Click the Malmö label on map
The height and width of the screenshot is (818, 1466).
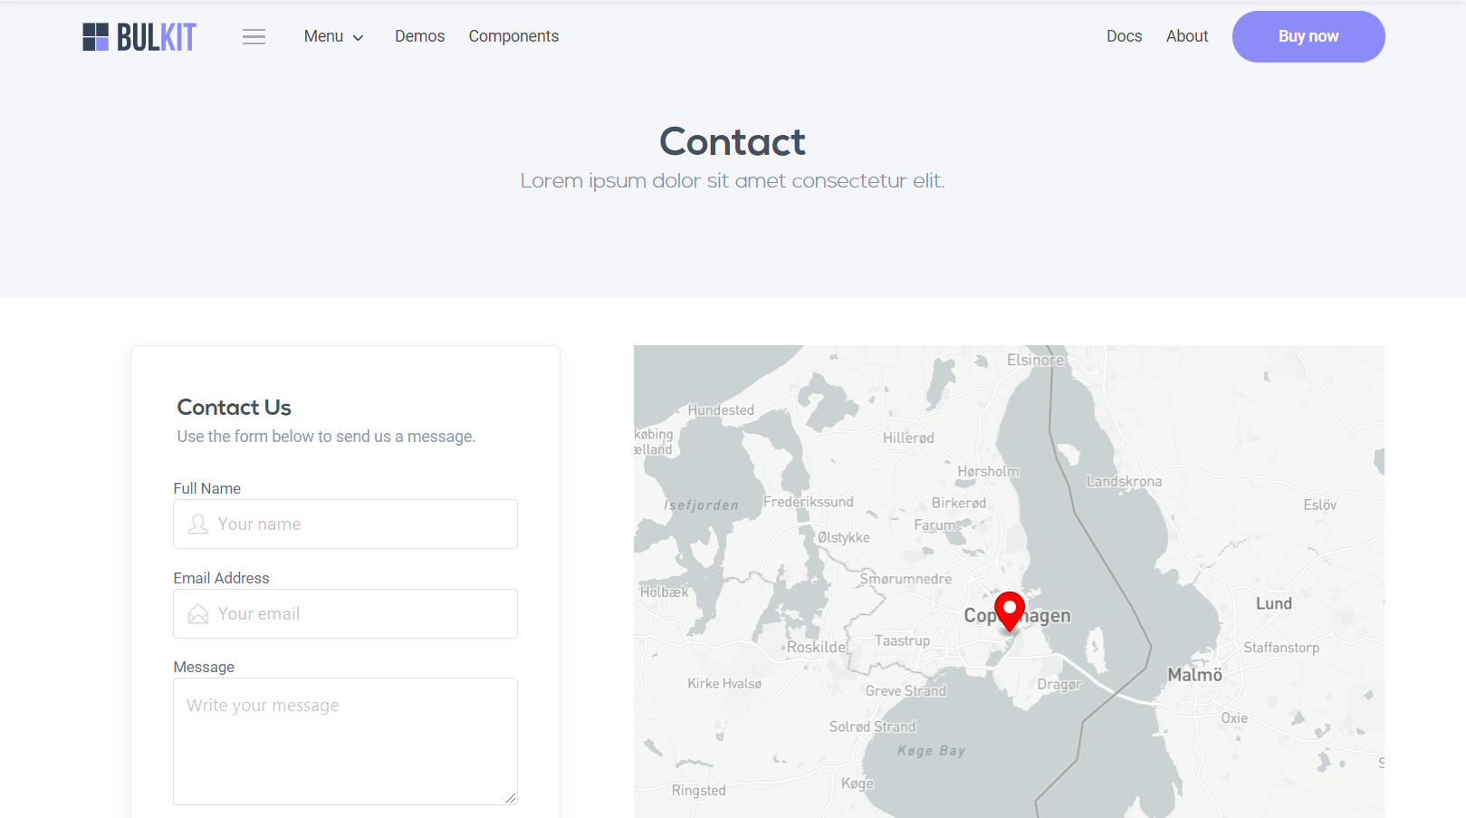pos(1194,675)
